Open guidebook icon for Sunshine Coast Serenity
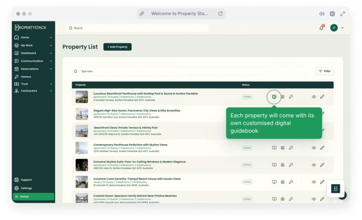Image resolution: width=362 pixels, height=220 pixels. coord(274,182)
